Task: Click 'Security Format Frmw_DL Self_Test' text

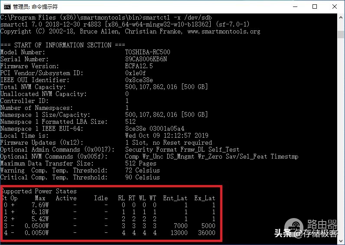Action: 182,149
